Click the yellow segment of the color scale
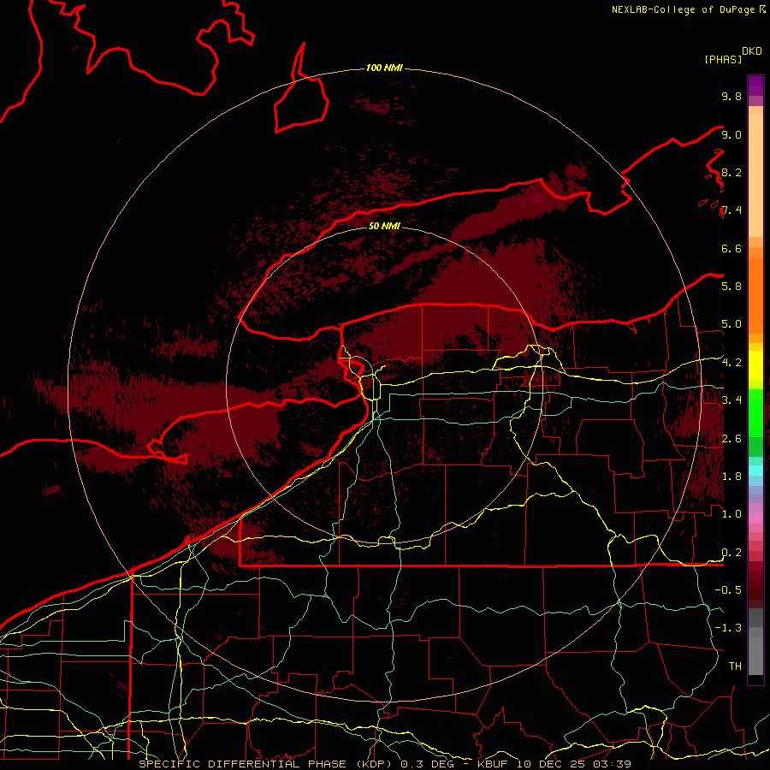The image size is (770, 770). (x=755, y=366)
